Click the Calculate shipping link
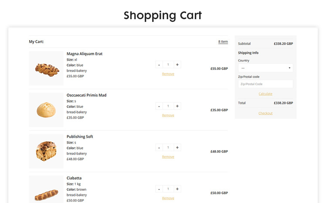The width and height of the screenshot is (326, 203). (x=265, y=94)
